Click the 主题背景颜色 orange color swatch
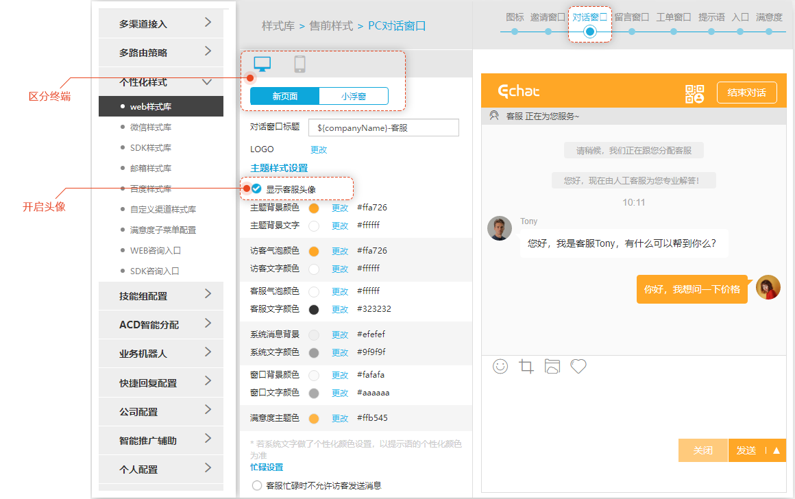This screenshot has width=795, height=499. click(x=314, y=208)
